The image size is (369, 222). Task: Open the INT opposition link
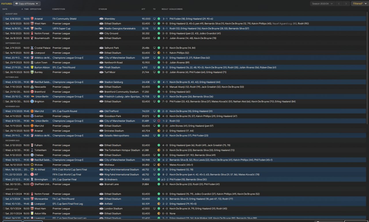click(37, 174)
